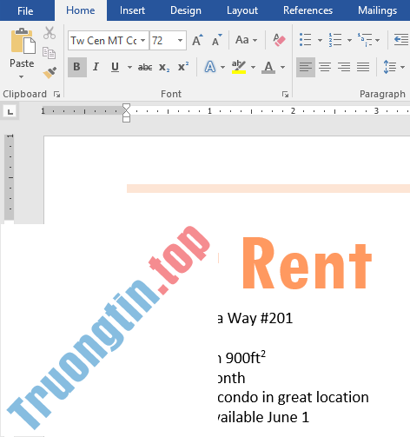Switch to the Insert tab
The width and height of the screenshot is (410, 437).
click(132, 10)
